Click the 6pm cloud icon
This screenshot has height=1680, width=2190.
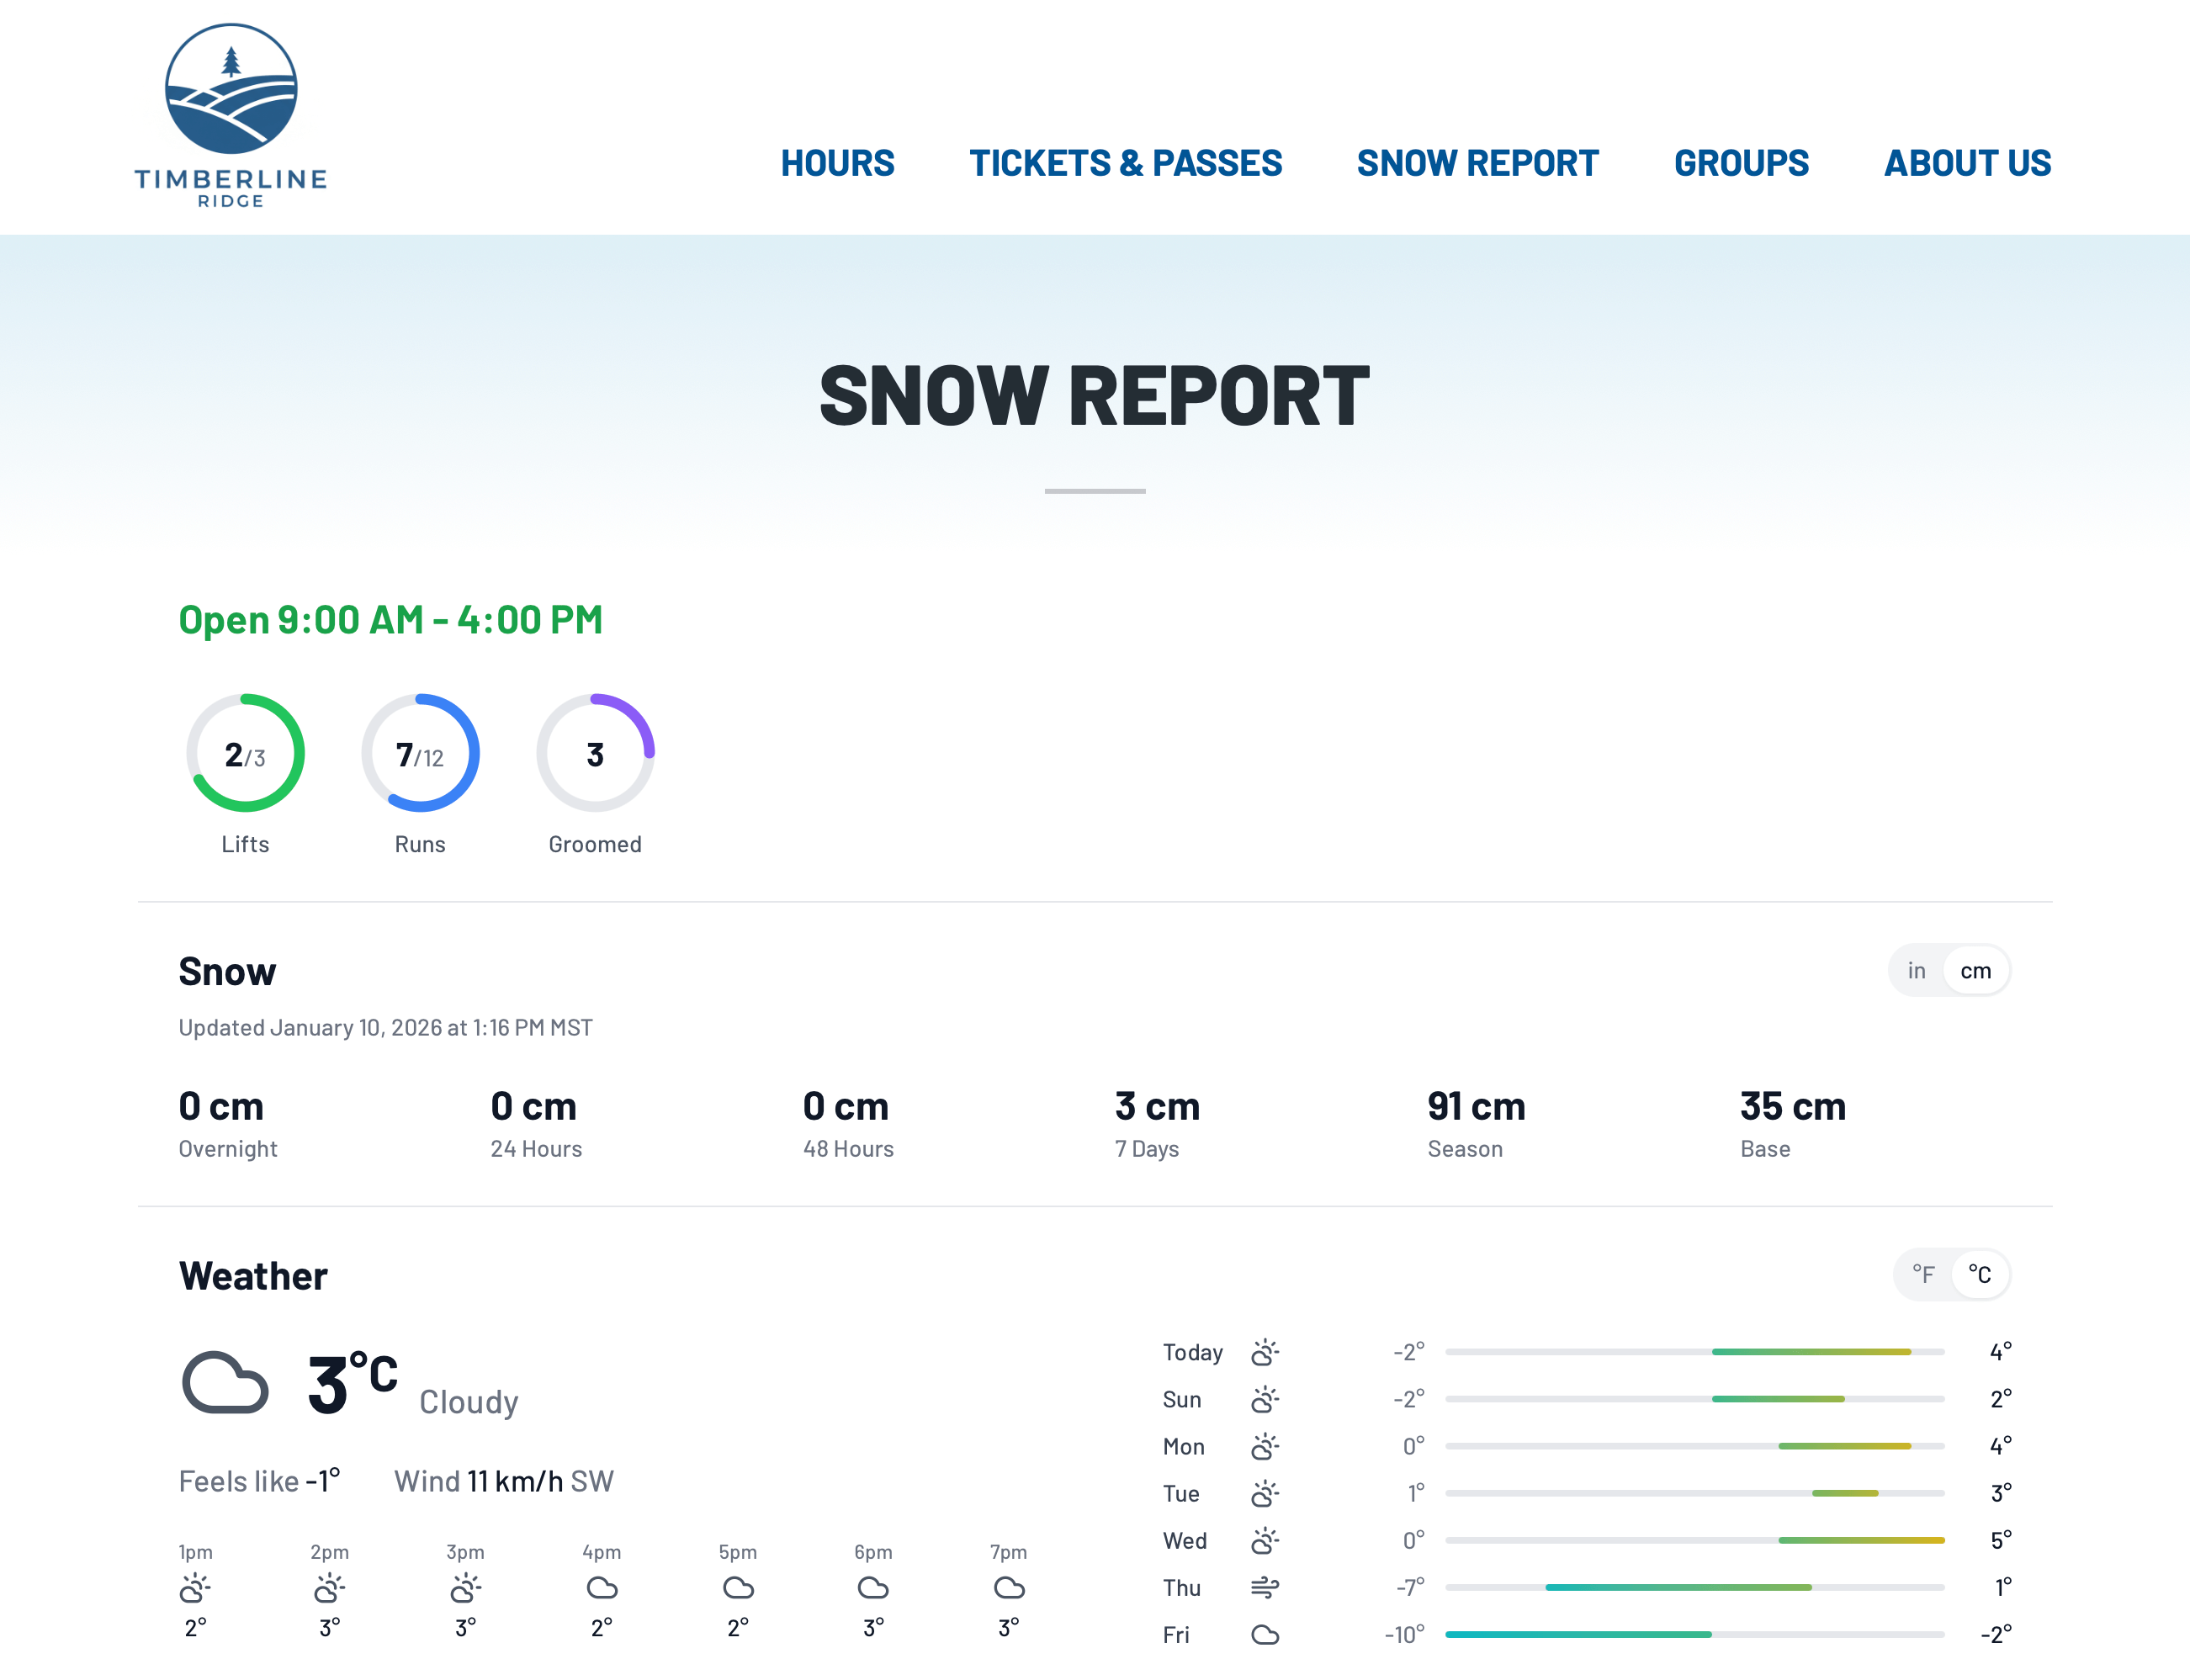(873, 1588)
